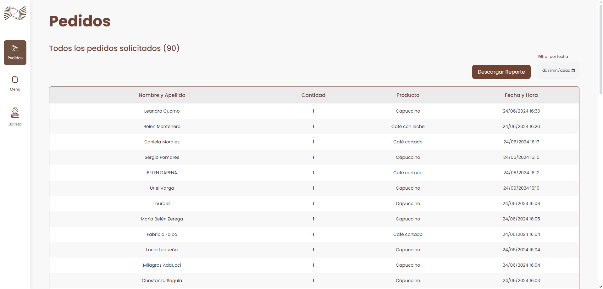This screenshot has height=289, width=603.
Task: Click the Nombre y Apellido column header
Action: 162,95
